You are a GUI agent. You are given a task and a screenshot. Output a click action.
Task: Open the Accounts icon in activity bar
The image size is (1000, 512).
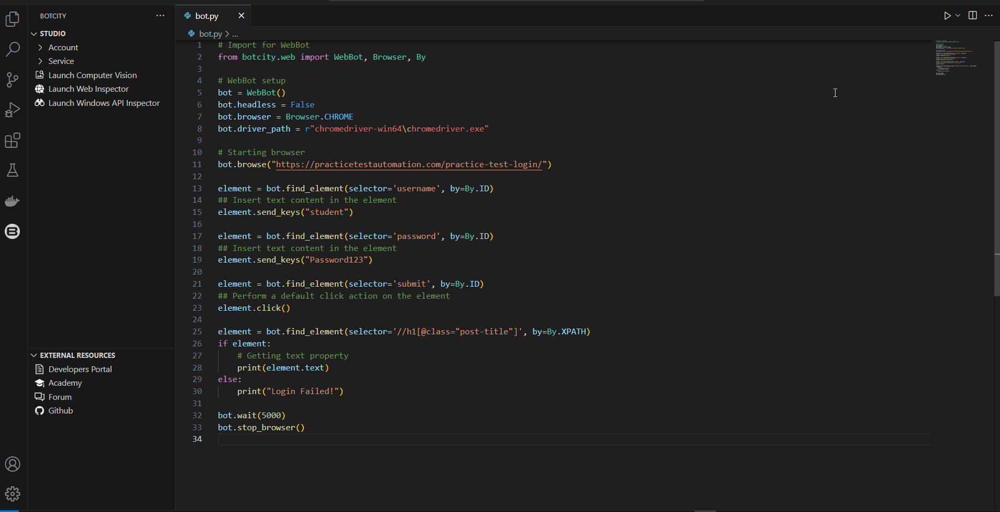click(x=13, y=464)
